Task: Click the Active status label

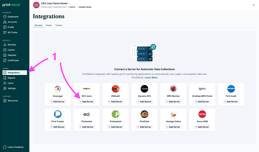Action: pyautogui.click(x=72, y=7)
